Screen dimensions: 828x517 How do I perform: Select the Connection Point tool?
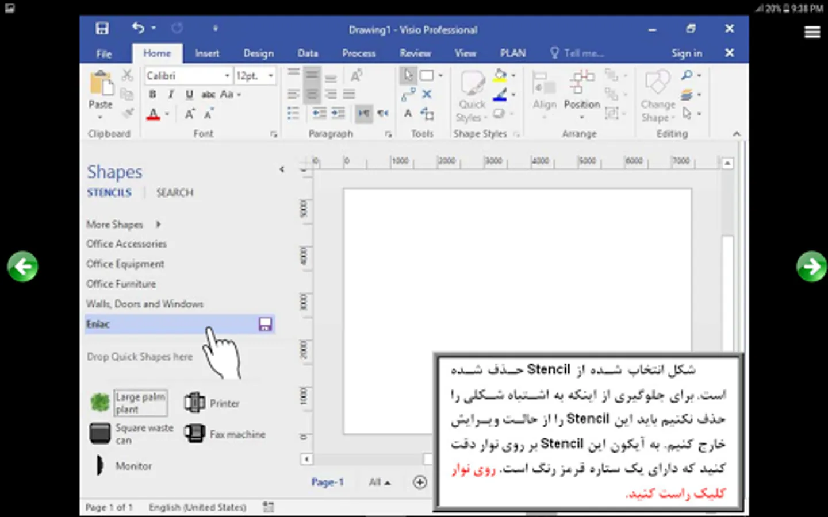point(427,94)
